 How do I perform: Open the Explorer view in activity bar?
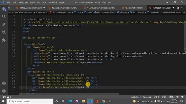point(4,9)
